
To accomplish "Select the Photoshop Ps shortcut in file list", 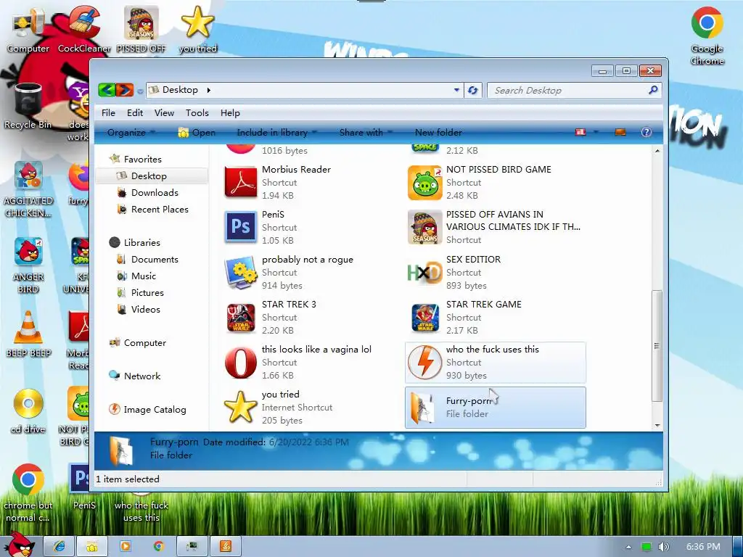I will tap(240, 227).
